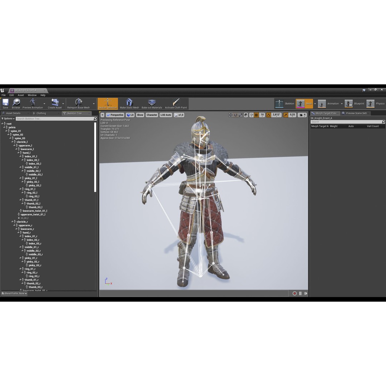Click the LOD Auto button
Viewport: 386px width, 386px height.
click(x=166, y=115)
